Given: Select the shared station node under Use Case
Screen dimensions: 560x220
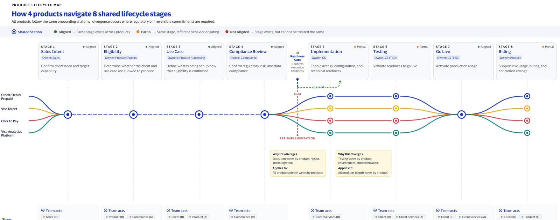Looking at the screenshot, I should click(x=199, y=115).
